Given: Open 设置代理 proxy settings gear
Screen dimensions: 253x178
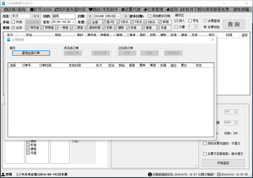Looking at the screenshot, I should [x=131, y=9].
